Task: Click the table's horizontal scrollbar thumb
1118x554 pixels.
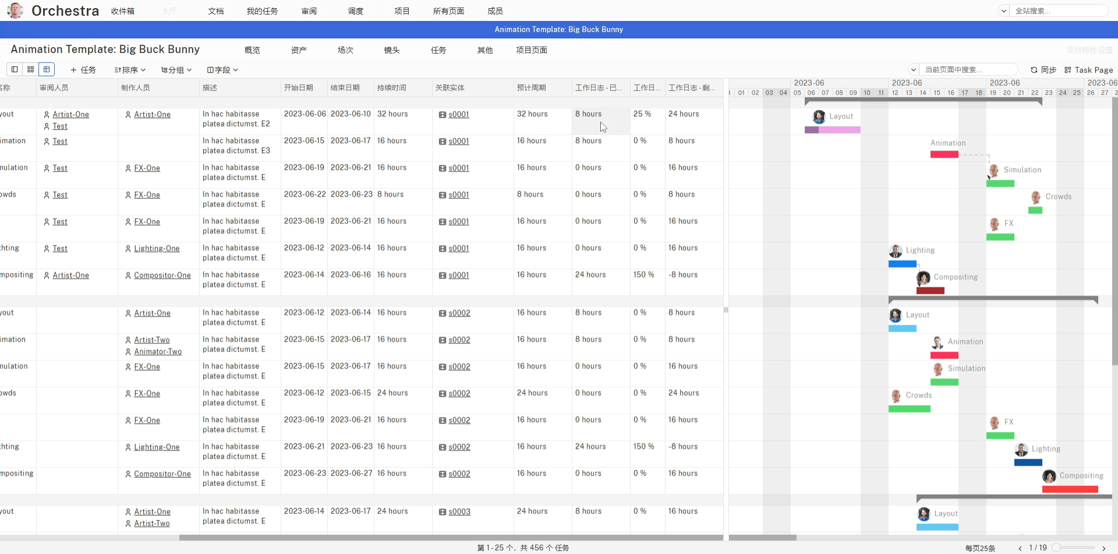Action: (451, 538)
